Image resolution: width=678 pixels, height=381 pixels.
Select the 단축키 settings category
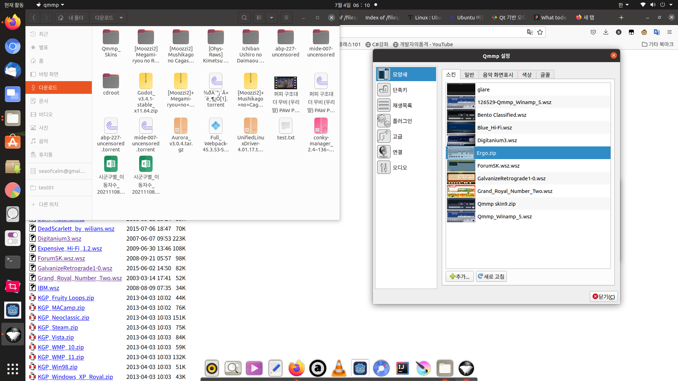click(399, 90)
